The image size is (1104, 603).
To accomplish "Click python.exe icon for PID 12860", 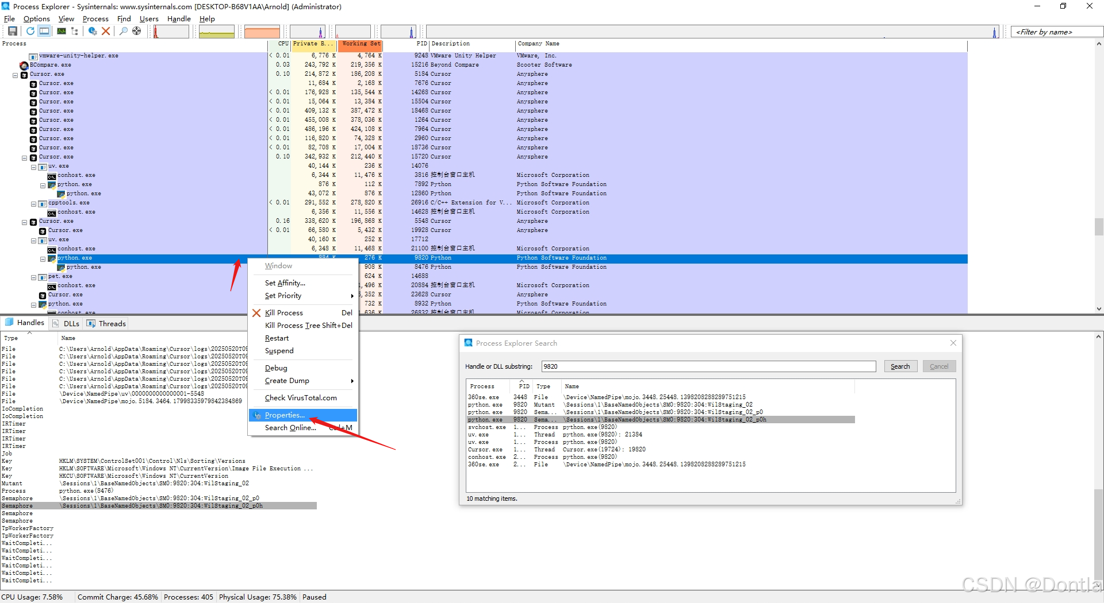I will (61, 194).
